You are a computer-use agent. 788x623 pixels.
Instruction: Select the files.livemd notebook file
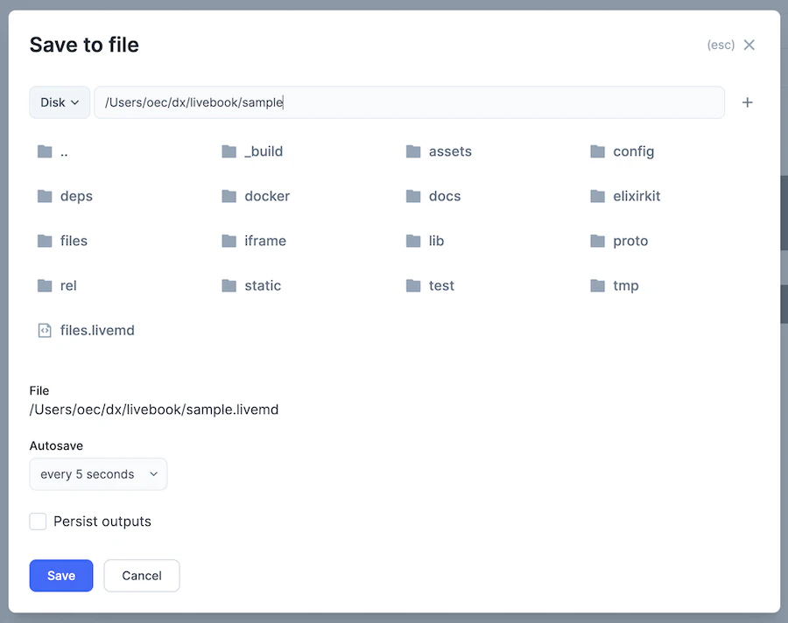[87, 330]
